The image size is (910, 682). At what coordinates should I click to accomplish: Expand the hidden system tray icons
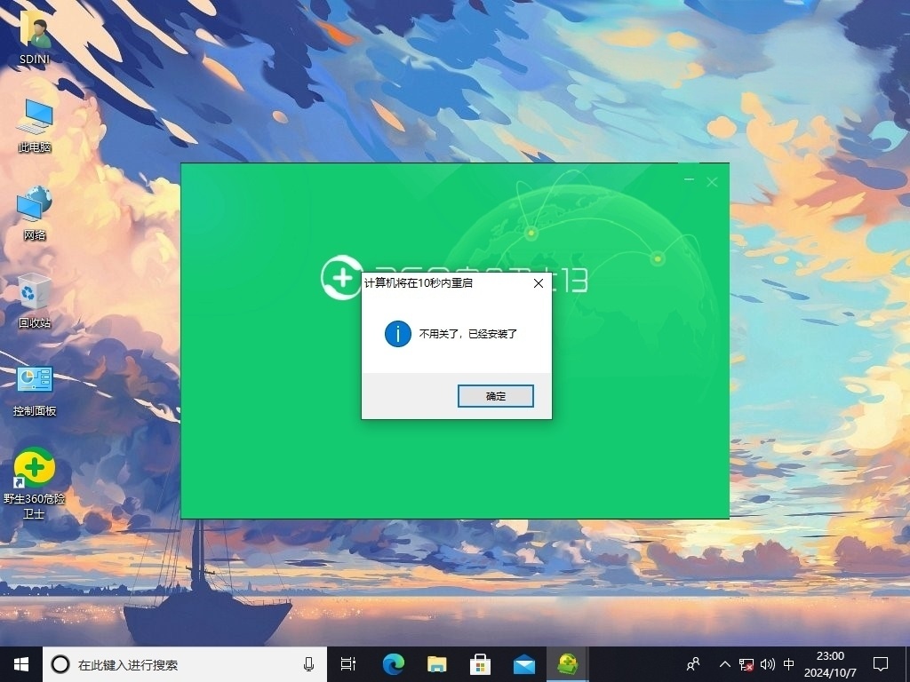tap(725, 664)
